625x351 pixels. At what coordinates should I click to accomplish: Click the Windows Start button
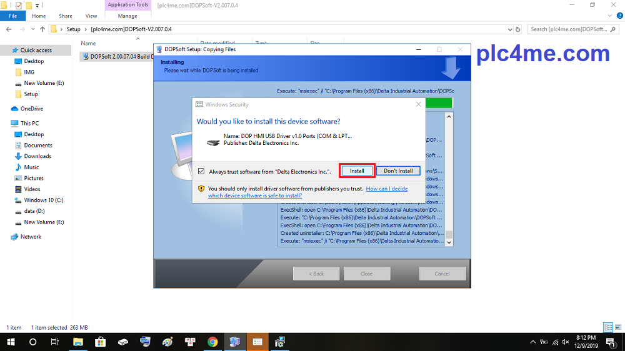11,342
